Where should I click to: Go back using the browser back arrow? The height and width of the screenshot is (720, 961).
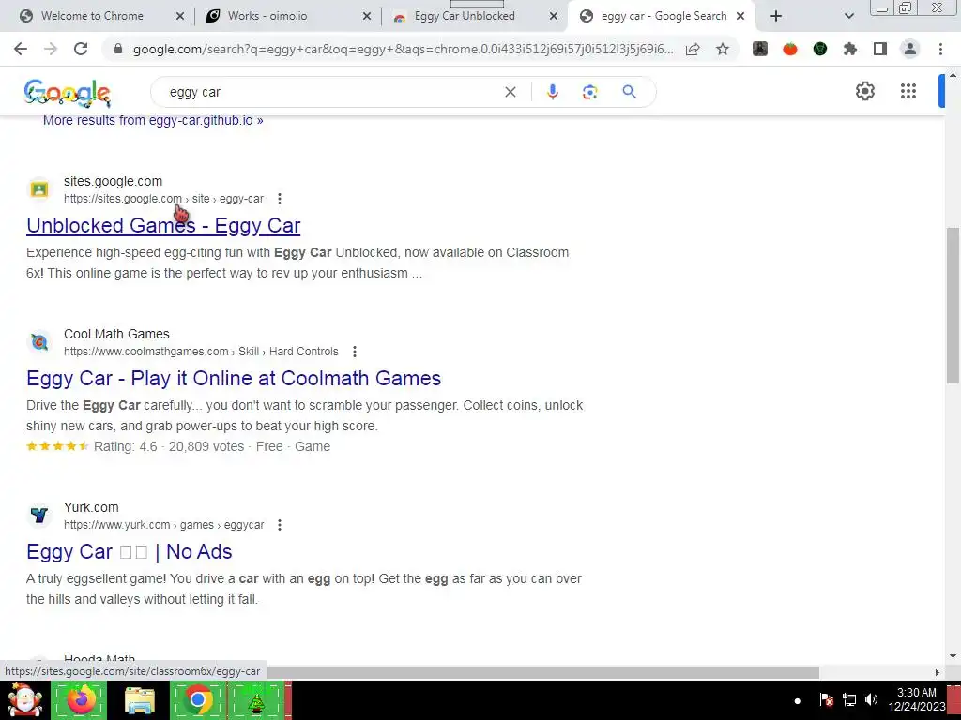pyautogui.click(x=21, y=49)
